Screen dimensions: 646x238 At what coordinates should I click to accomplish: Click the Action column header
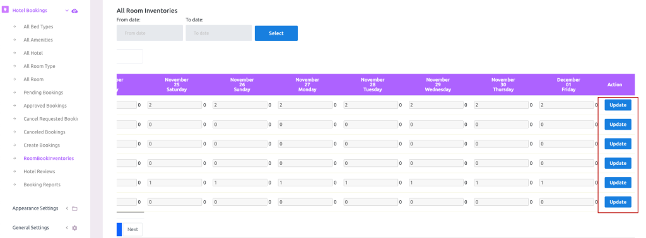(x=614, y=84)
